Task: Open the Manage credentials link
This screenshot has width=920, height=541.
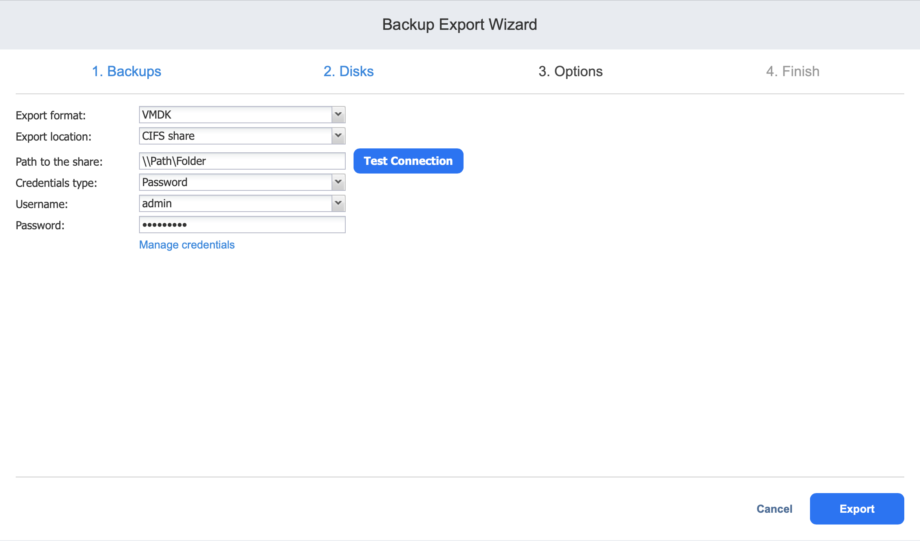Action: pos(187,245)
